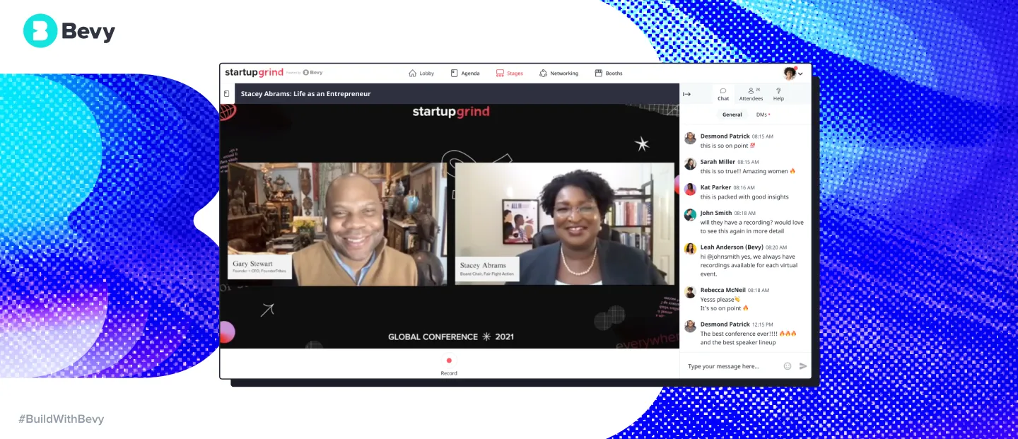Viewport: 1018px width, 439px height.
Task: Open the Agenda section
Action: (464, 73)
